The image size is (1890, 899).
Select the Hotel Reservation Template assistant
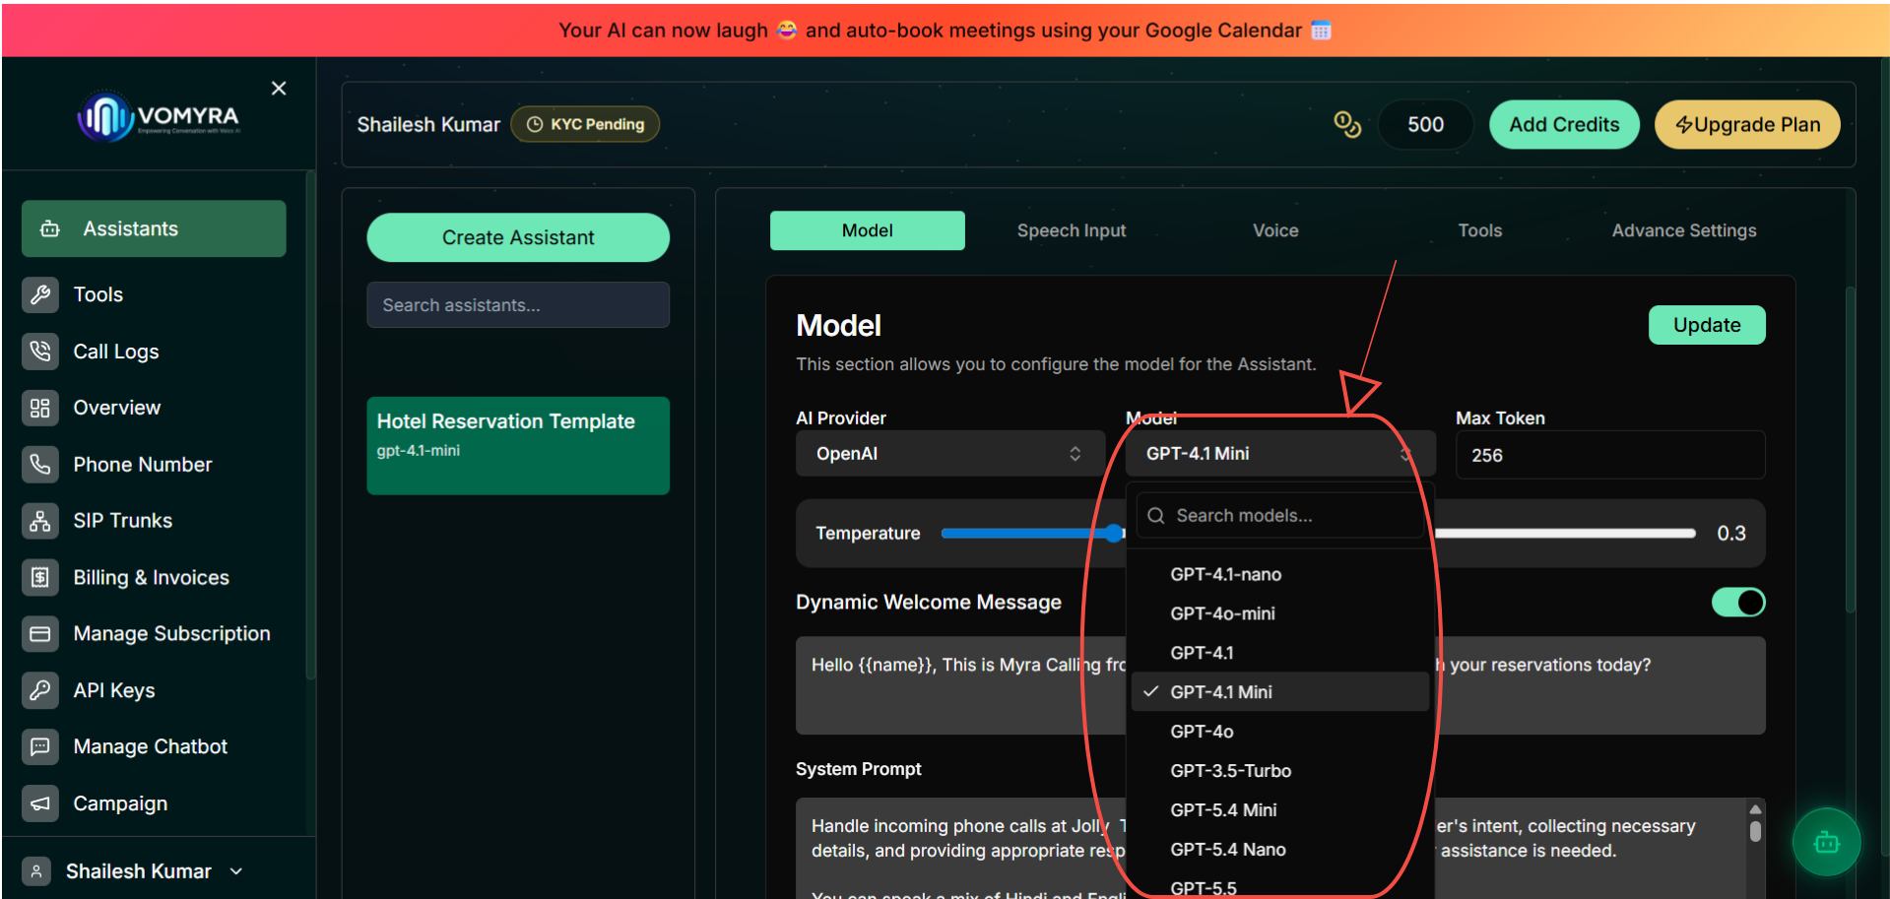[518, 445]
